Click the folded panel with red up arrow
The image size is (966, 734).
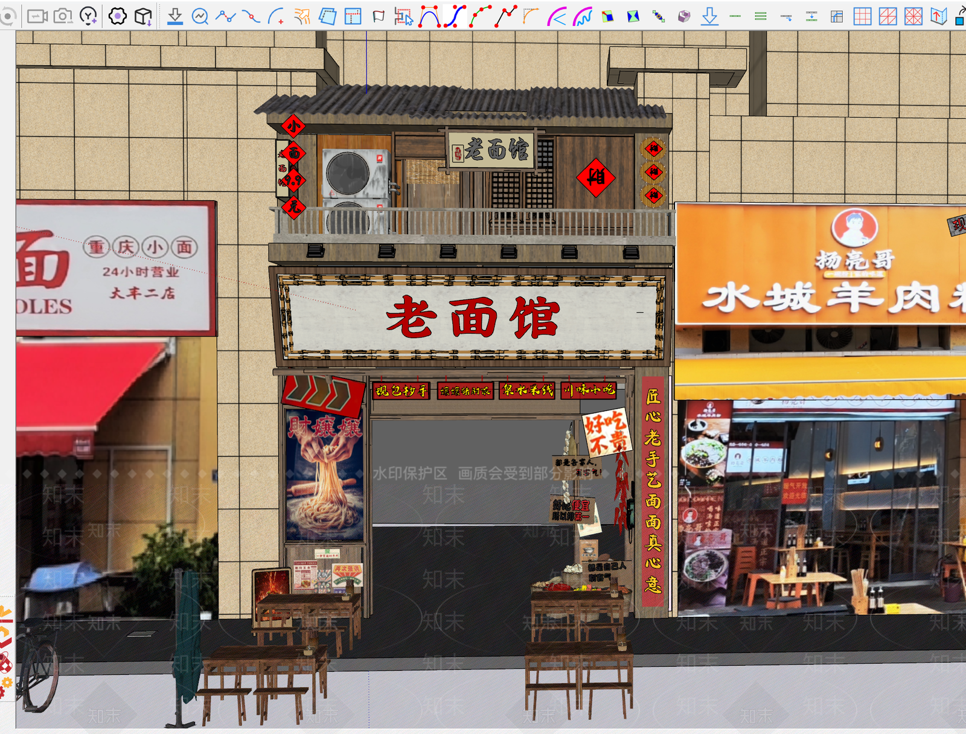click(939, 16)
